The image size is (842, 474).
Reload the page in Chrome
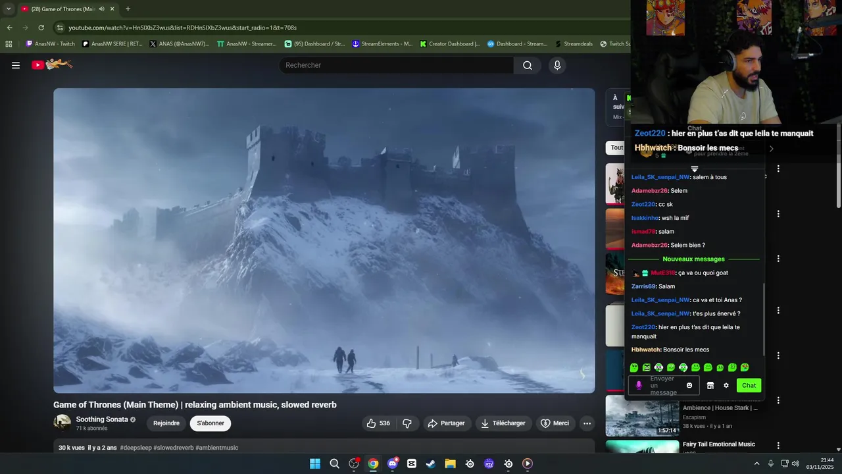(x=41, y=28)
